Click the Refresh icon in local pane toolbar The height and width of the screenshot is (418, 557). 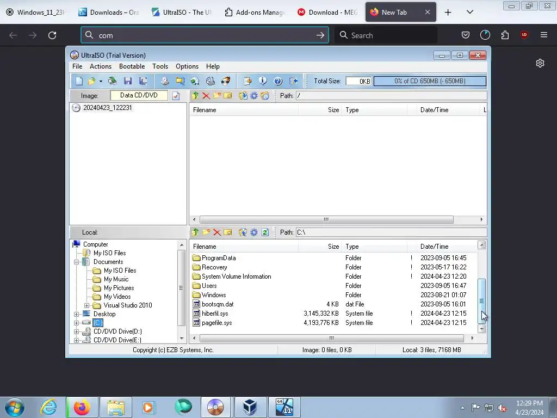pyautogui.click(x=265, y=232)
